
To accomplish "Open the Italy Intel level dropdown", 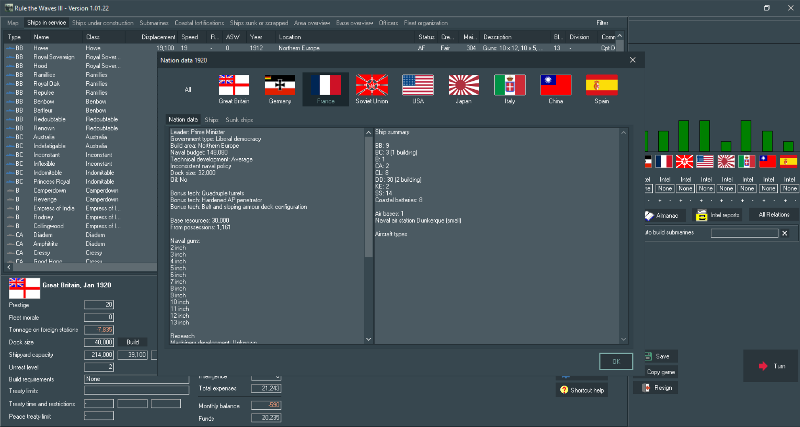I will point(747,188).
